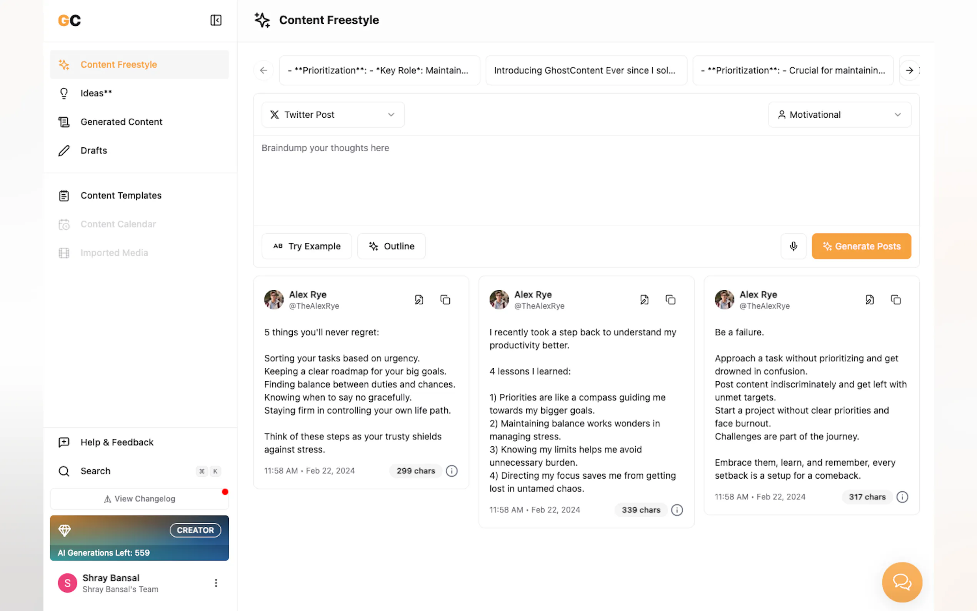Edit the 'Be a failure' post draft icon
977x611 pixels.
(870, 300)
